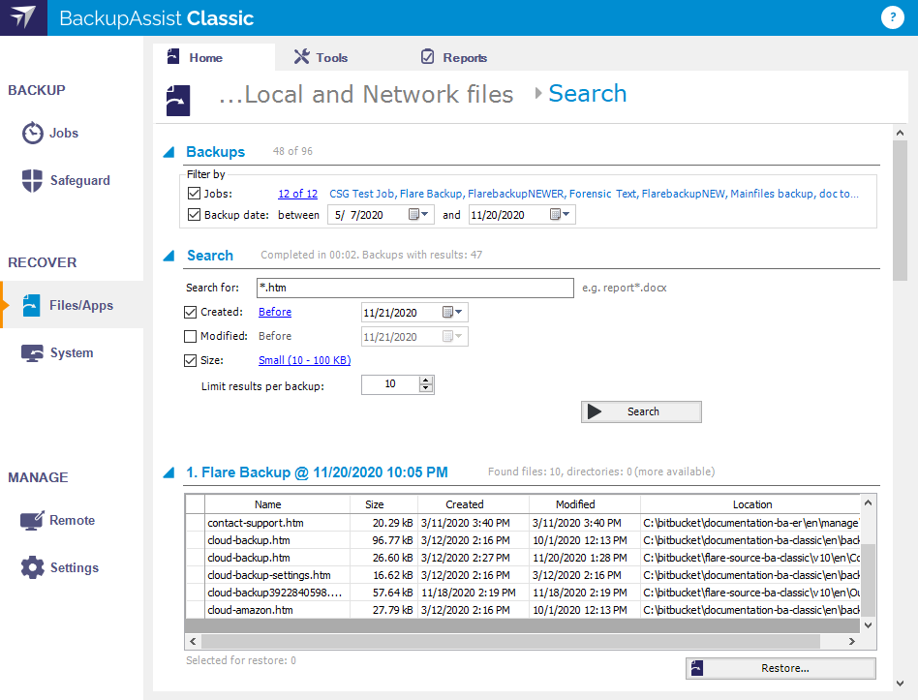918x700 pixels.
Task: Open the 5/7/2020 date dropdown arrow
Action: pos(425,214)
